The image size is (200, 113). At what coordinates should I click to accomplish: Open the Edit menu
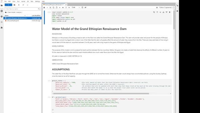click(x=9, y=1)
